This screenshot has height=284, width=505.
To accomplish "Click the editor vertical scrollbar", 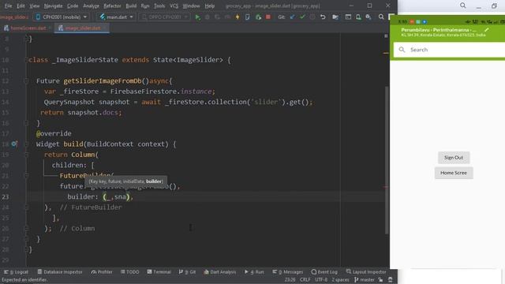I will (387, 160).
